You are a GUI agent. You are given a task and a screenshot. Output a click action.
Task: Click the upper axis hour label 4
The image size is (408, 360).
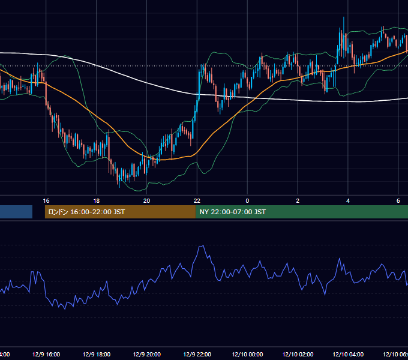[348, 201]
